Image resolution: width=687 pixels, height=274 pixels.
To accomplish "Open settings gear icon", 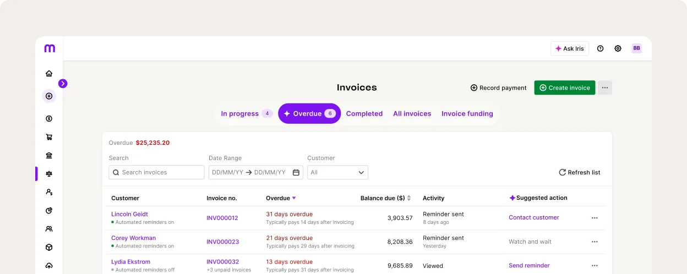I will point(618,48).
